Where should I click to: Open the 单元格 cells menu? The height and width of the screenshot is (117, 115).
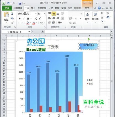(95, 17)
